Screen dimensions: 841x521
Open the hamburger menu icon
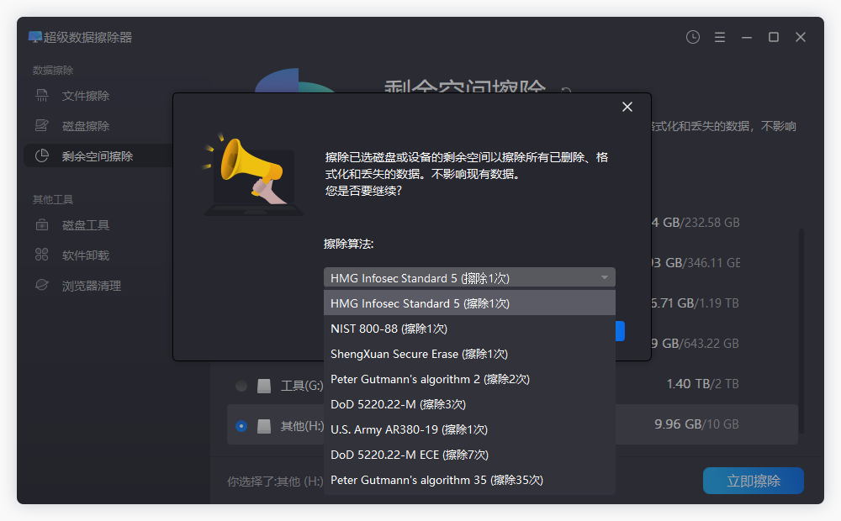[719, 37]
